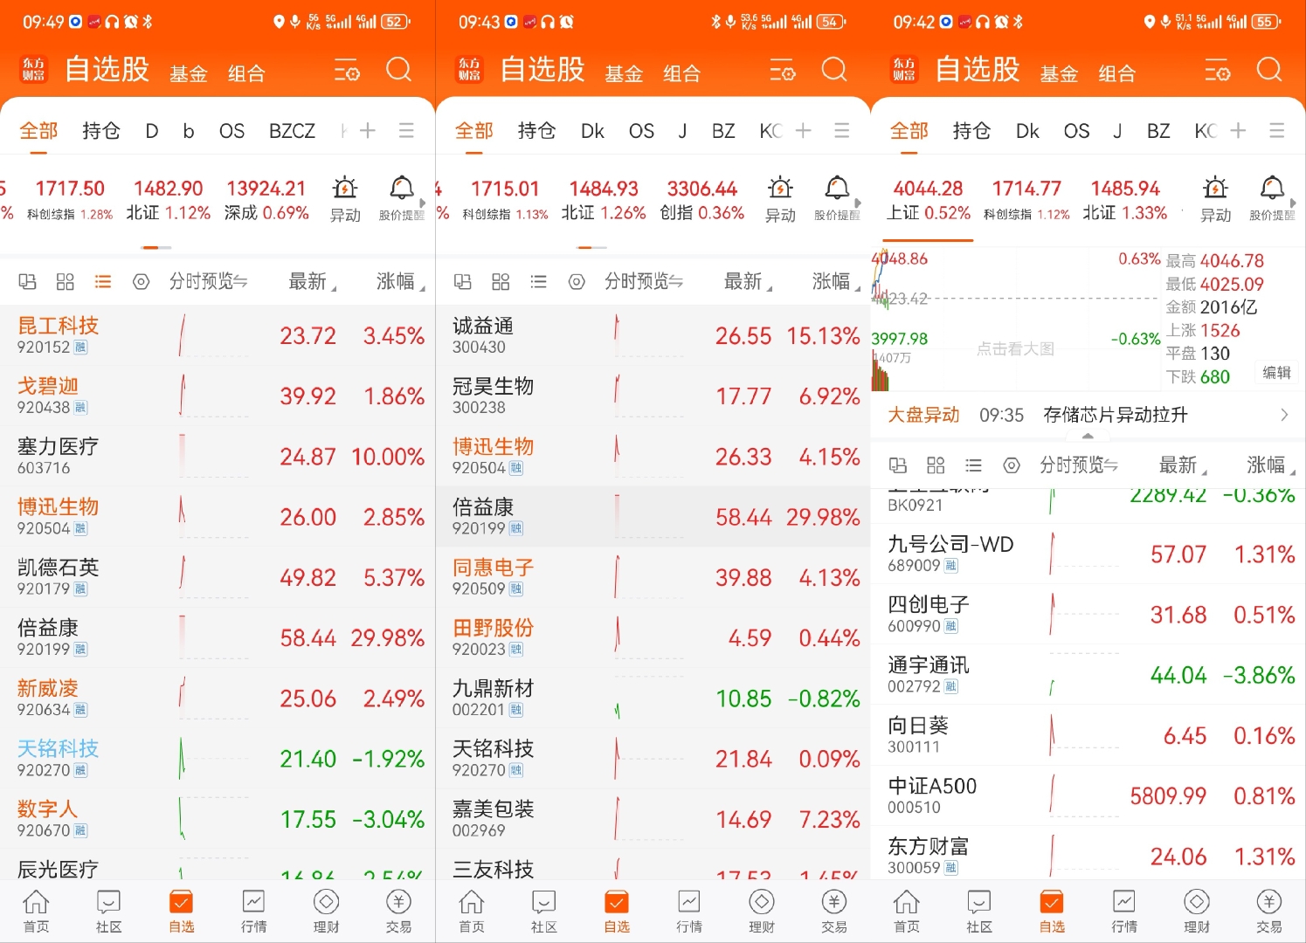The width and height of the screenshot is (1306, 943).
Task: Open list settings icon in right screen header
Action: (1217, 71)
